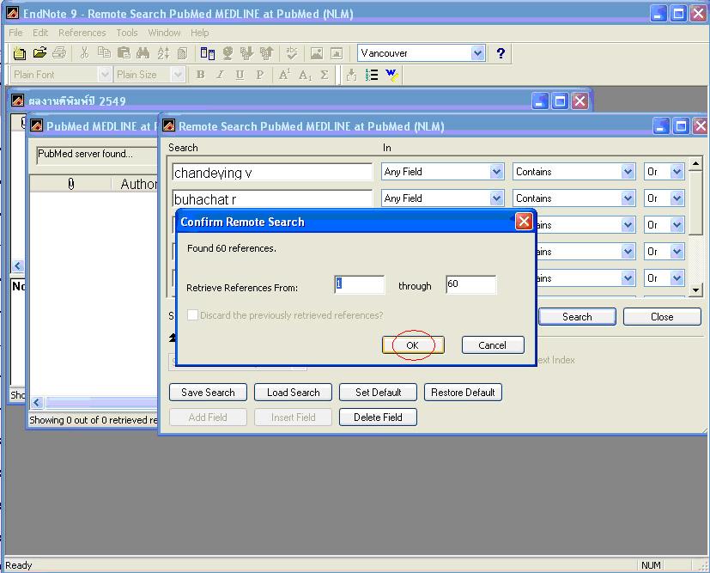Image resolution: width=710 pixels, height=573 pixels.
Task: Click the Sort A-Z icon
Action: [x=163, y=53]
